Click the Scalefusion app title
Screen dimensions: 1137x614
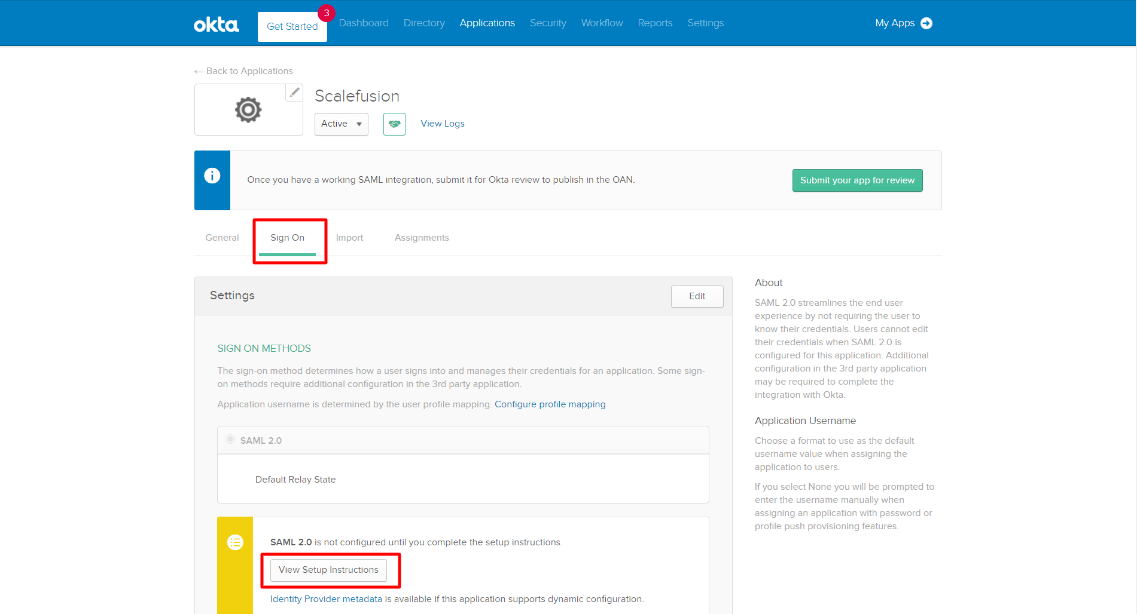(357, 96)
